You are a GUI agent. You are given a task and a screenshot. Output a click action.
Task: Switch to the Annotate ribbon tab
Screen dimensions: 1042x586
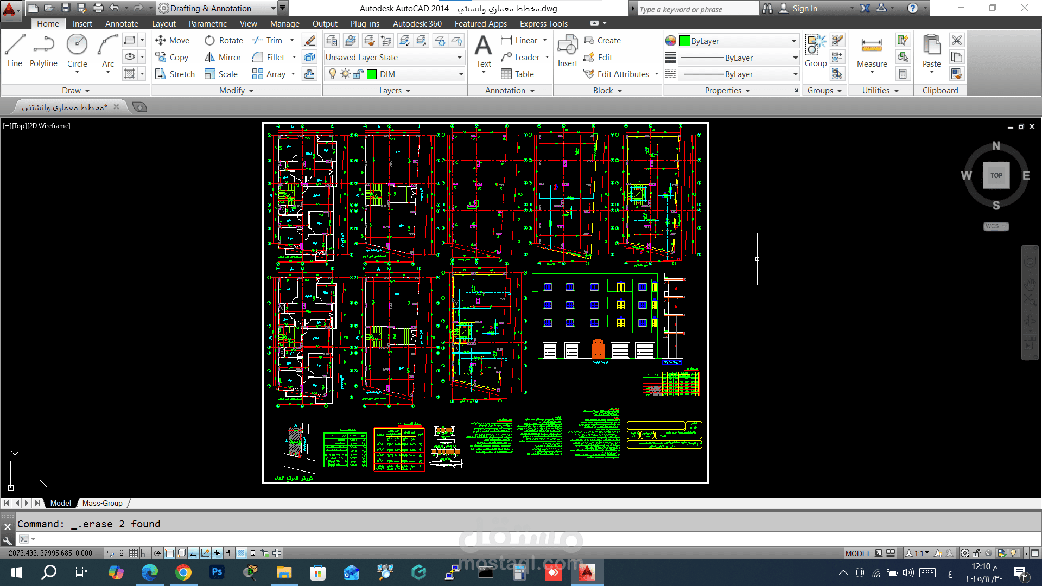click(x=122, y=24)
